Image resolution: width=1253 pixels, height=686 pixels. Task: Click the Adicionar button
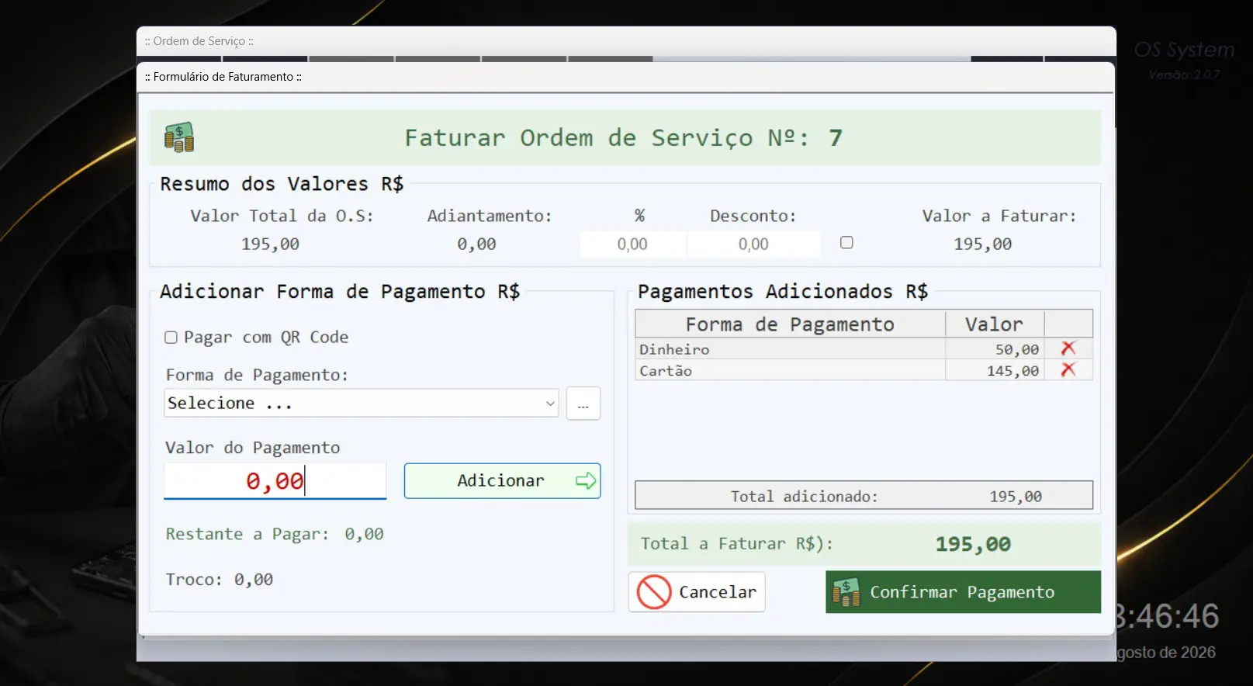pos(502,481)
